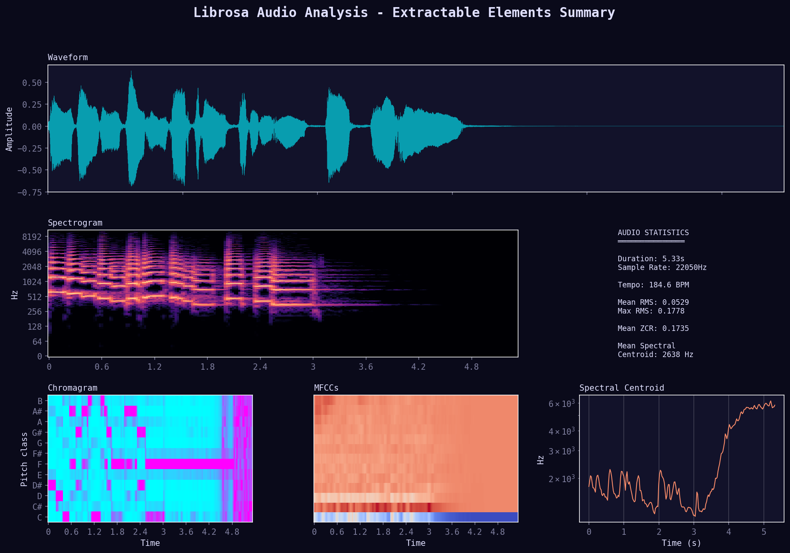This screenshot has width=790, height=553.
Task: Click the Spectral Centroid plot title
Action: tap(621, 388)
